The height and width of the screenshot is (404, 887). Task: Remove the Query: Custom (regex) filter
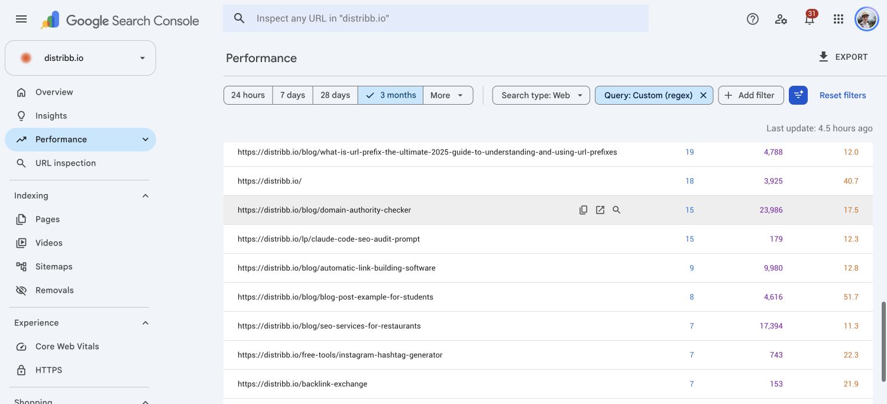coord(703,95)
